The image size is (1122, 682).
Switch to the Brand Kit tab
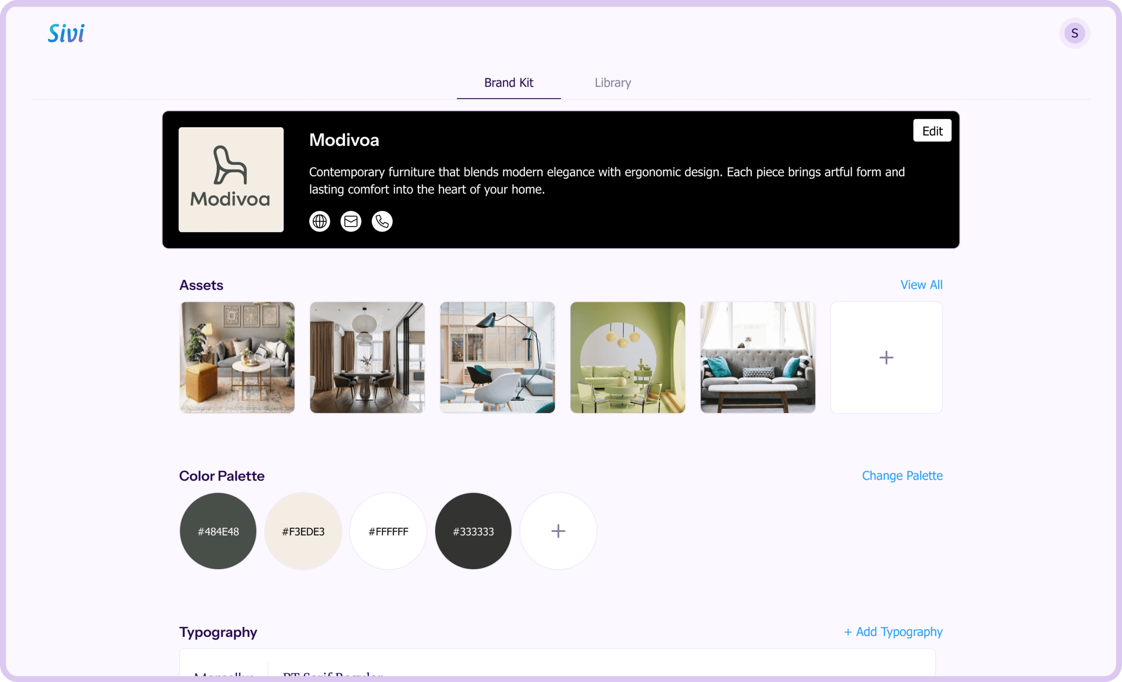(508, 83)
